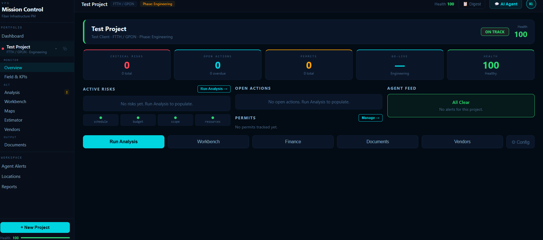Image resolution: width=543 pixels, height=240 pixels.
Task: Click the warning badge next to Analysis
Action: coord(67,92)
